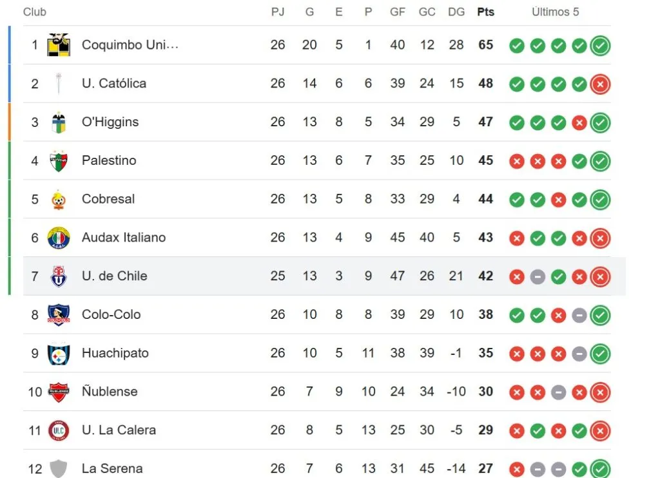Click the Últimos 5 column header
The height and width of the screenshot is (478, 660).
click(556, 12)
